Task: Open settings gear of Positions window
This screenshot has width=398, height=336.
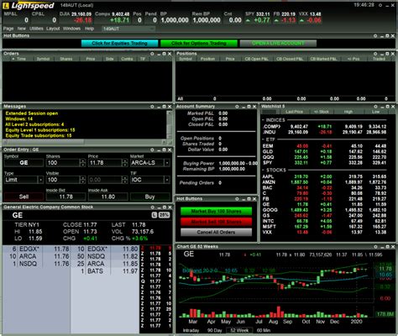Action: [x=375, y=54]
